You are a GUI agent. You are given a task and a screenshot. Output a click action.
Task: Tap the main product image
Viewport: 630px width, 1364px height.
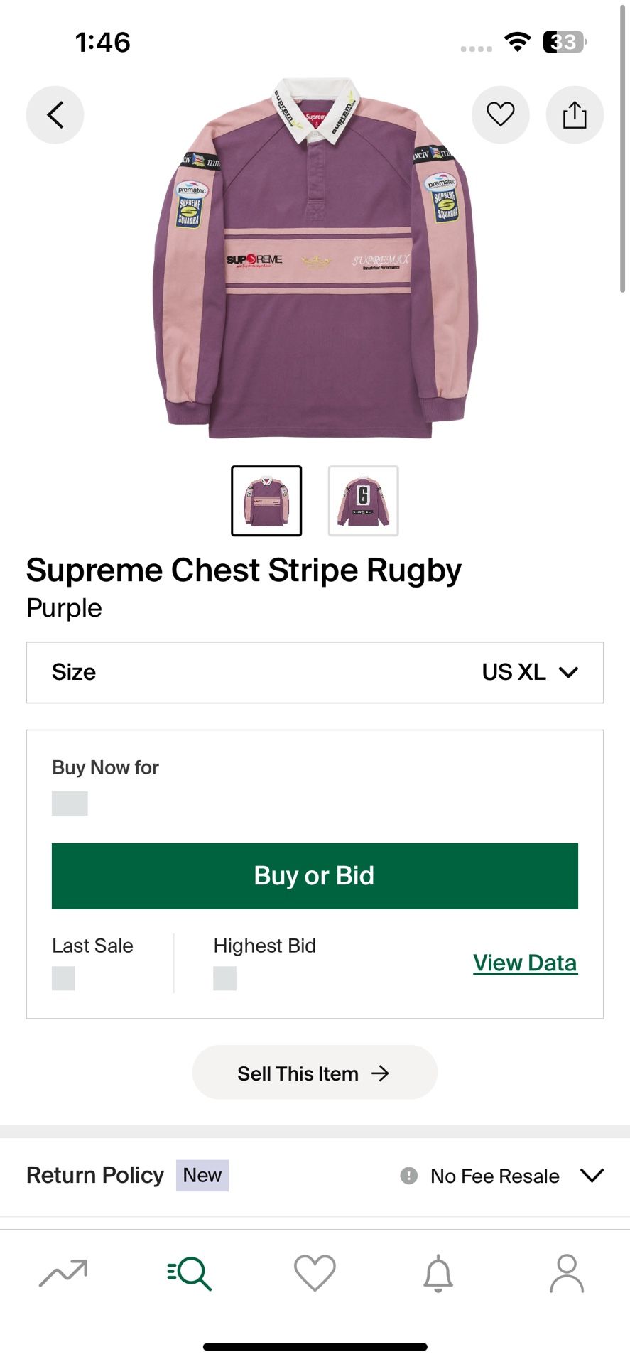[x=315, y=259]
